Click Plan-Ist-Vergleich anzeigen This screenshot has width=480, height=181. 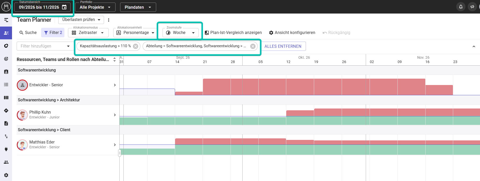(x=233, y=33)
